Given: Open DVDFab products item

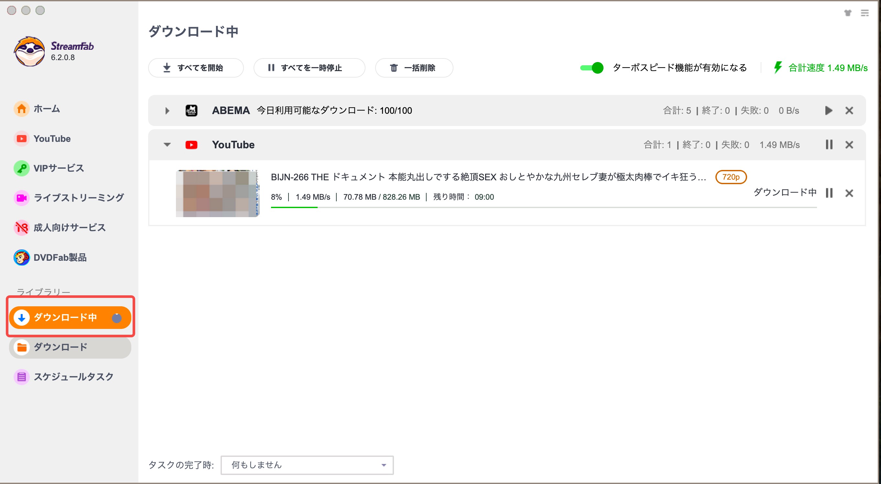Looking at the screenshot, I should click(50, 258).
